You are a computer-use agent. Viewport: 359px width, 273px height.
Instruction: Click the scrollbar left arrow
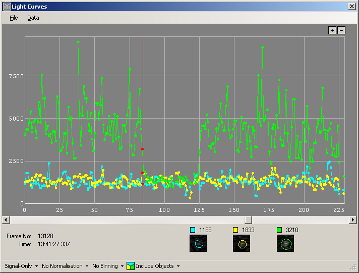[6, 220]
